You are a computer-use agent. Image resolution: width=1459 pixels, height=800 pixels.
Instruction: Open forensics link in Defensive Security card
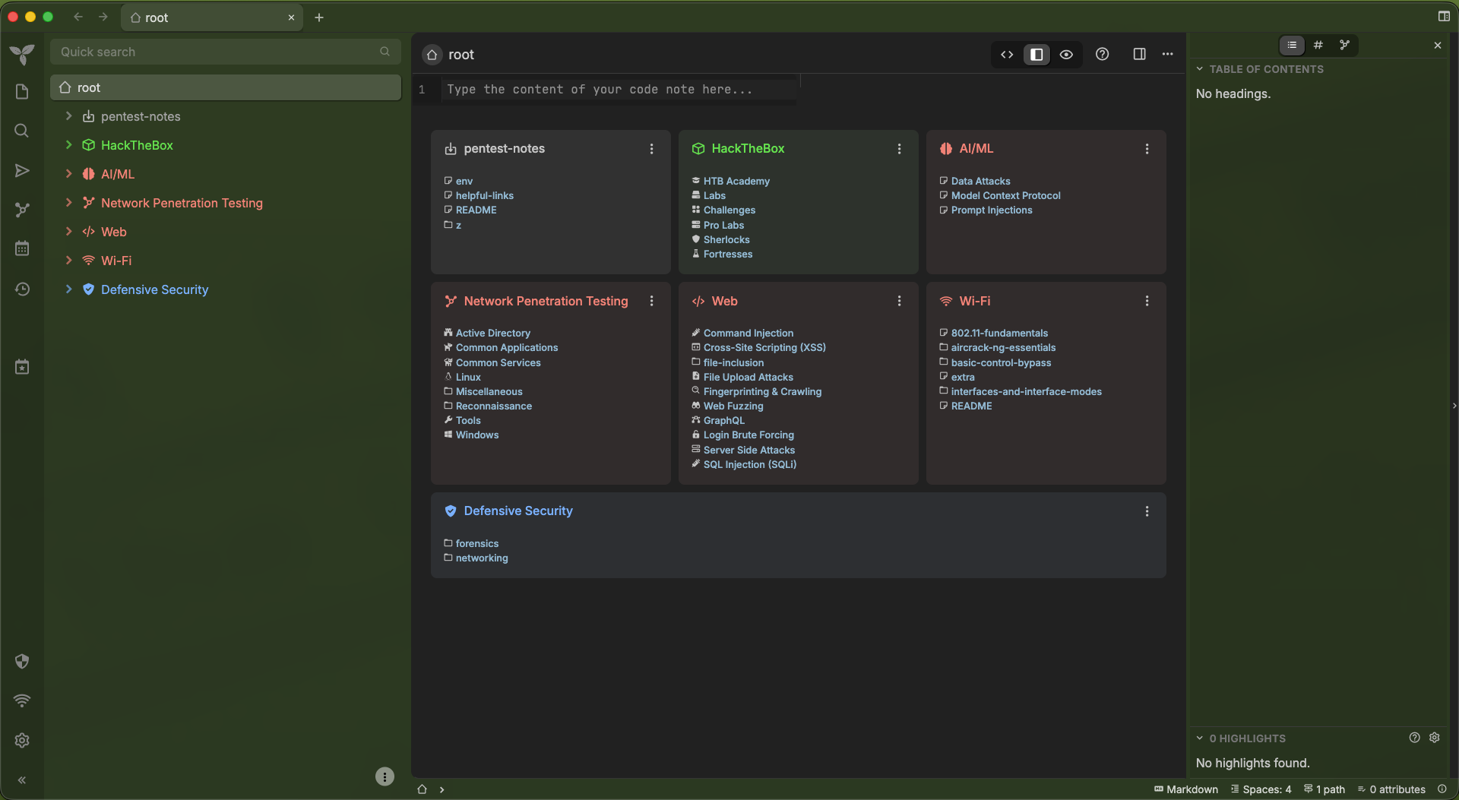[477, 543]
